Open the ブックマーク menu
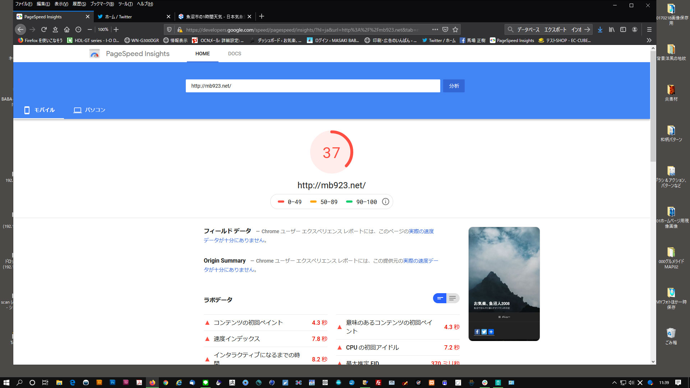 coord(102,4)
